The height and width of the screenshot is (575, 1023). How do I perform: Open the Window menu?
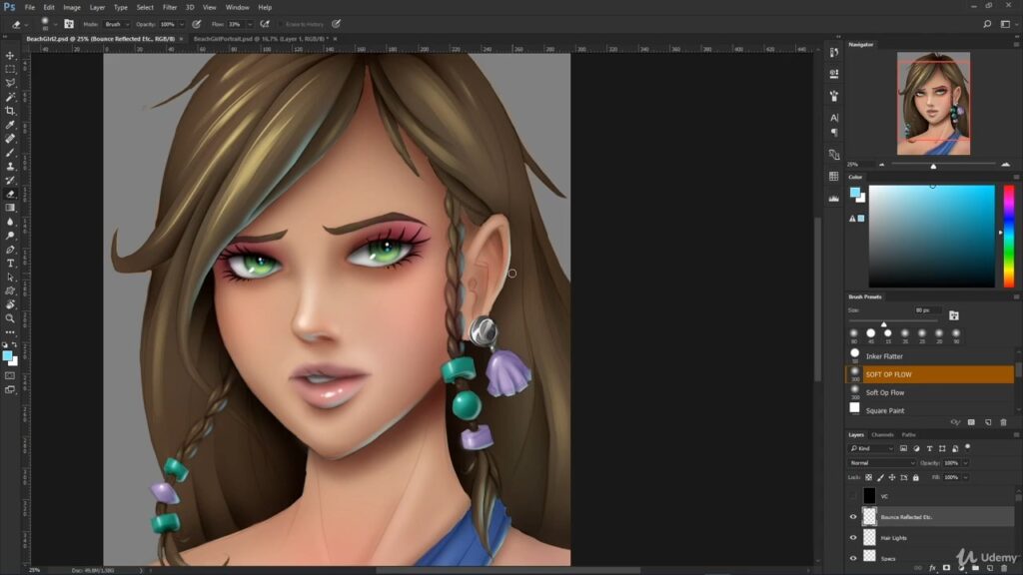pos(237,7)
